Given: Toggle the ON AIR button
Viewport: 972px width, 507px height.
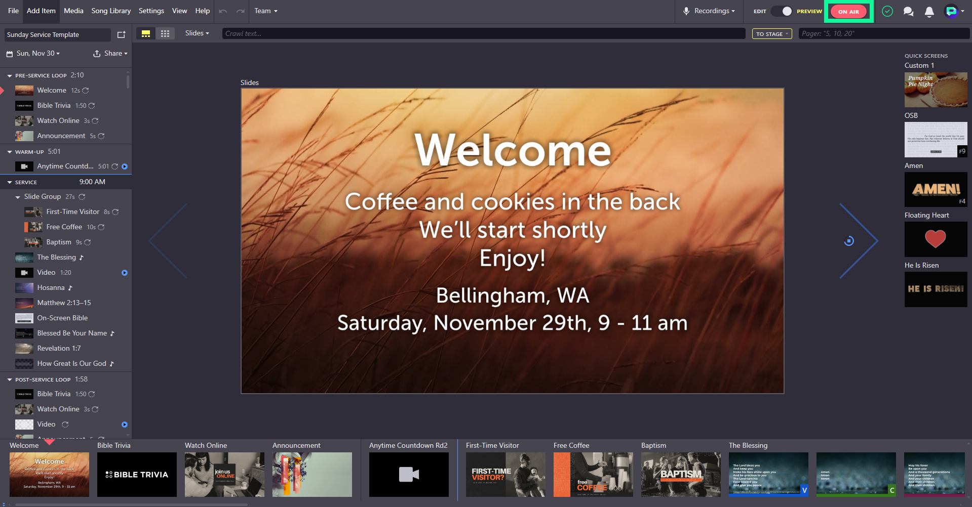Looking at the screenshot, I should [x=848, y=12].
